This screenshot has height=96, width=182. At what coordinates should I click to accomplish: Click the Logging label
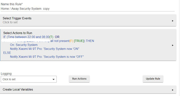(x=6, y=74)
